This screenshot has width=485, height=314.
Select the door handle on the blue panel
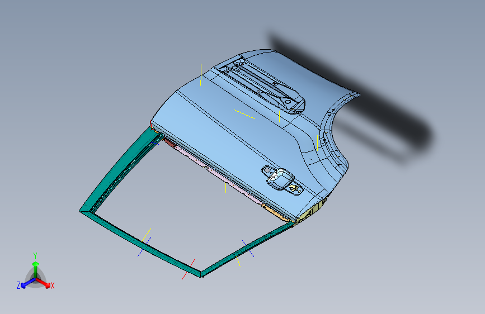click(281, 179)
